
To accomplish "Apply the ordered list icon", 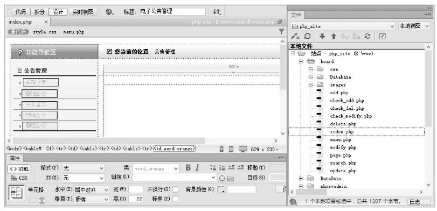I will point(222,167).
